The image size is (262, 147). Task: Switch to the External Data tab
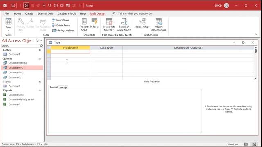point(45,13)
